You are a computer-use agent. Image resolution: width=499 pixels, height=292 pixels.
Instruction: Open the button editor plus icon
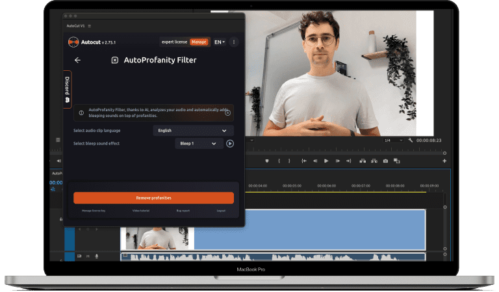pos(444,161)
